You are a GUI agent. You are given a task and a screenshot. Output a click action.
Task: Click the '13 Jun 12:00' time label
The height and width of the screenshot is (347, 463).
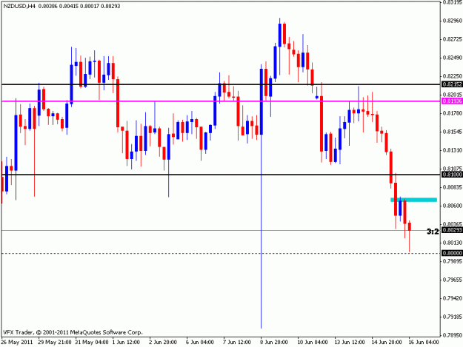pyautogui.click(x=350, y=342)
